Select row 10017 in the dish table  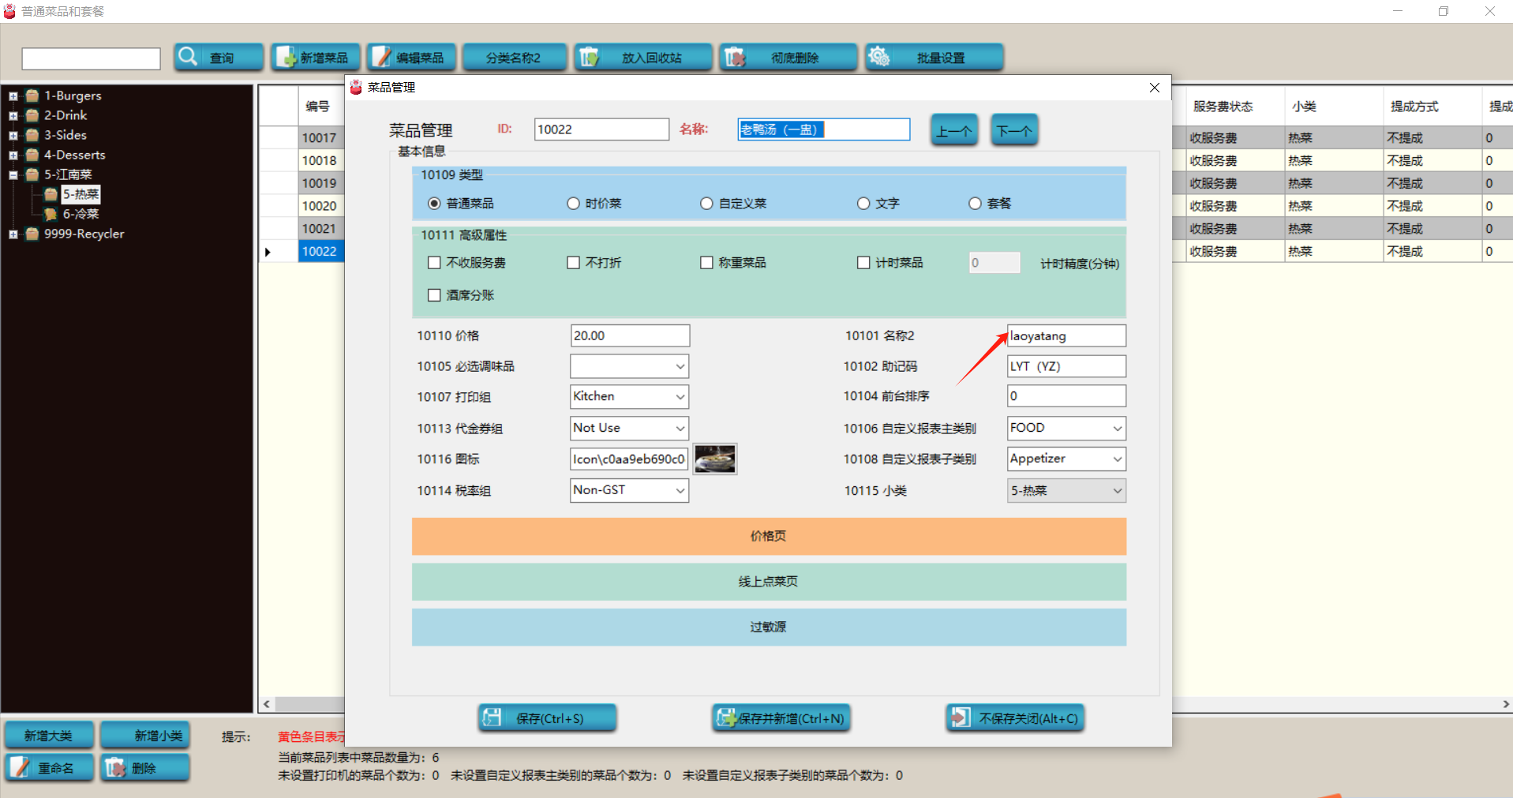pos(320,137)
